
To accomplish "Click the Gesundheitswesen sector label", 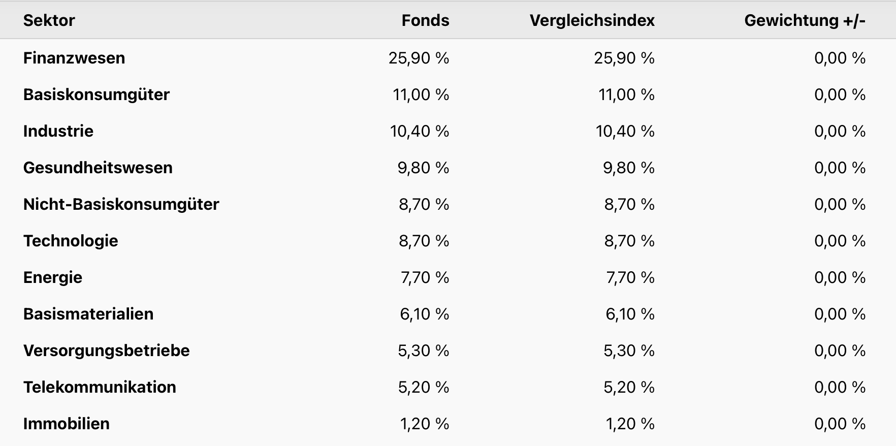I will point(98,168).
